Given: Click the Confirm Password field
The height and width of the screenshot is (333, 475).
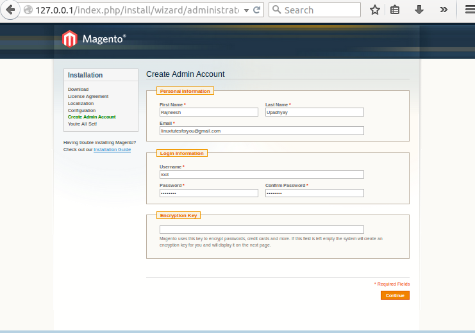Looking at the screenshot, I should 315,193.
